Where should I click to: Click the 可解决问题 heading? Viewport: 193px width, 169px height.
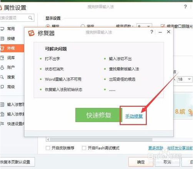(x=56, y=49)
